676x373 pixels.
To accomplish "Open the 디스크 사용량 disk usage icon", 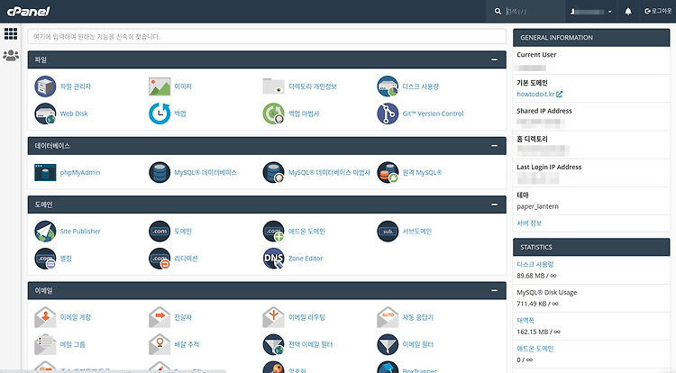I will click(388, 86).
